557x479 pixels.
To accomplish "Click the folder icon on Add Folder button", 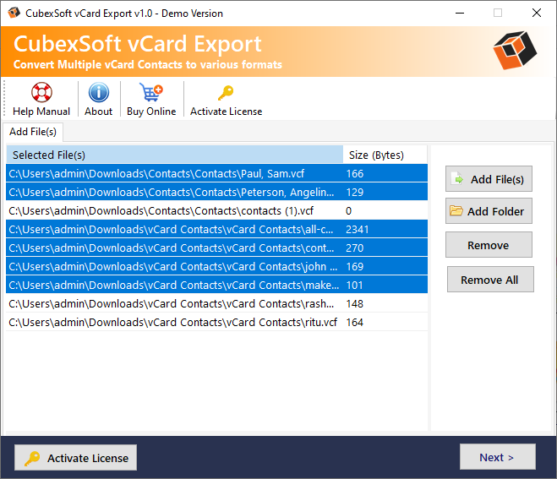I will coord(456,211).
